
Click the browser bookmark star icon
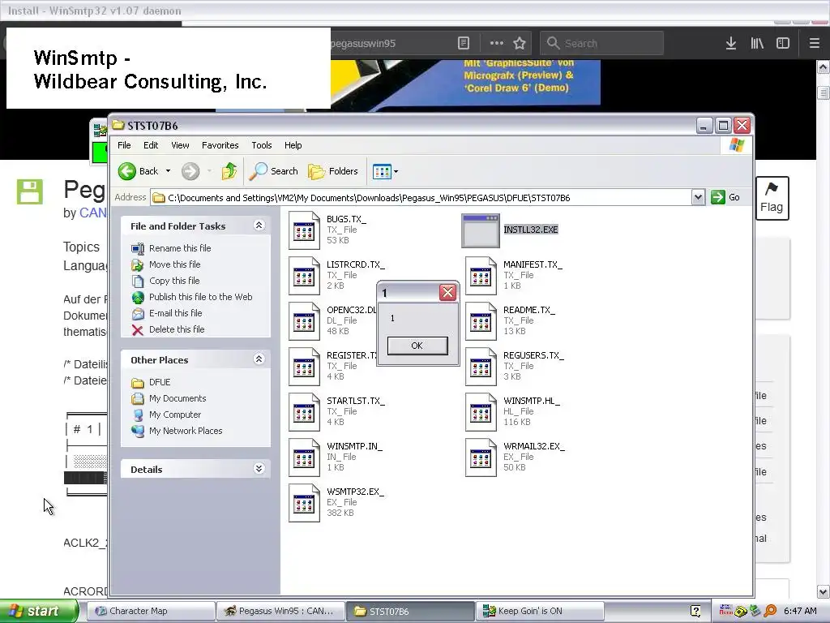520,44
